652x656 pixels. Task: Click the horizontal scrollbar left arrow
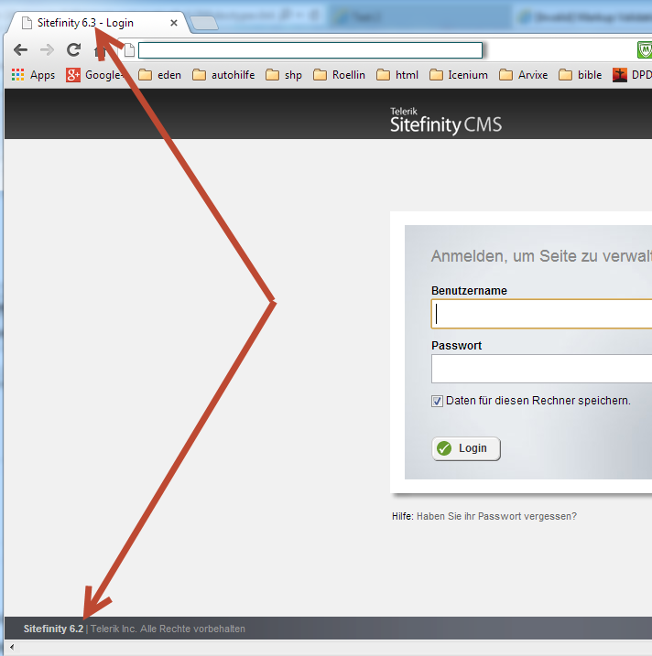tap(12, 647)
